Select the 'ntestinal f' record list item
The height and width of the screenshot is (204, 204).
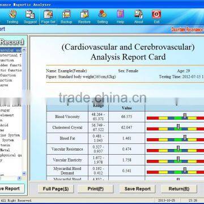coord(11,56)
